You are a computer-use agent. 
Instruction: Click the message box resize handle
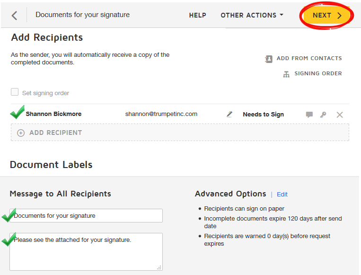click(x=159, y=267)
